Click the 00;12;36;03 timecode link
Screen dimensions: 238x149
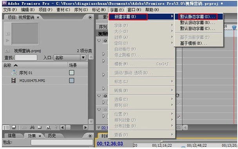tap(110, 144)
